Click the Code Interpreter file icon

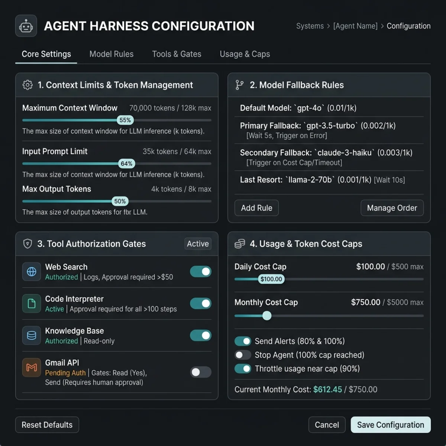click(x=32, y=304)
